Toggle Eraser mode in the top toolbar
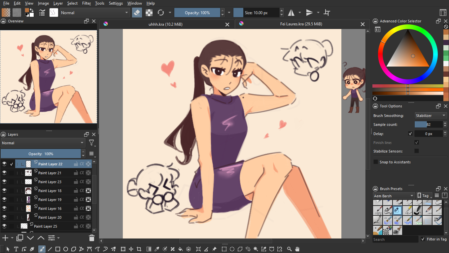This screenshot has height=253, width=449. [137, 13]
